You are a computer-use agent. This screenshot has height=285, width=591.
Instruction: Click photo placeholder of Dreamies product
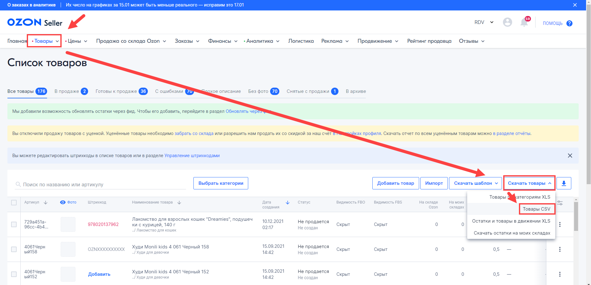[x=68, y=224]
